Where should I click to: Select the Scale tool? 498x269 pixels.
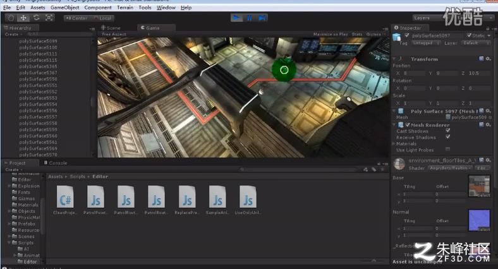point(49,18)
